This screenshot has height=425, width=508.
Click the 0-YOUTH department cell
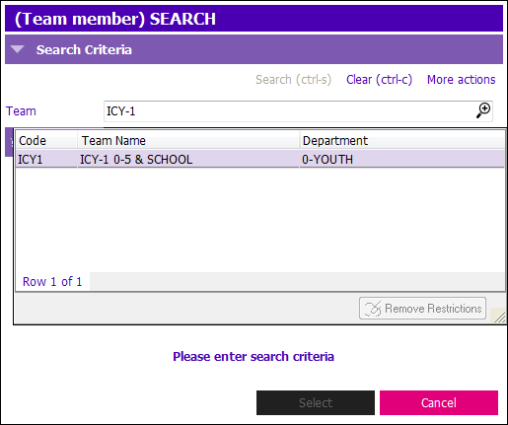tap(402, 160)
